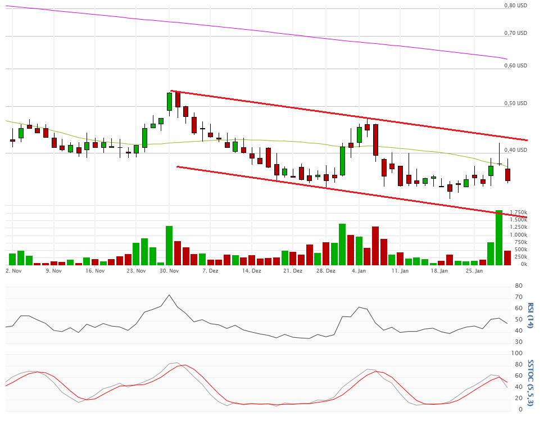The width and height of the screenshot is (544, 430).
Task: Select the 500k volume axis label
Action: coord(521,250)
